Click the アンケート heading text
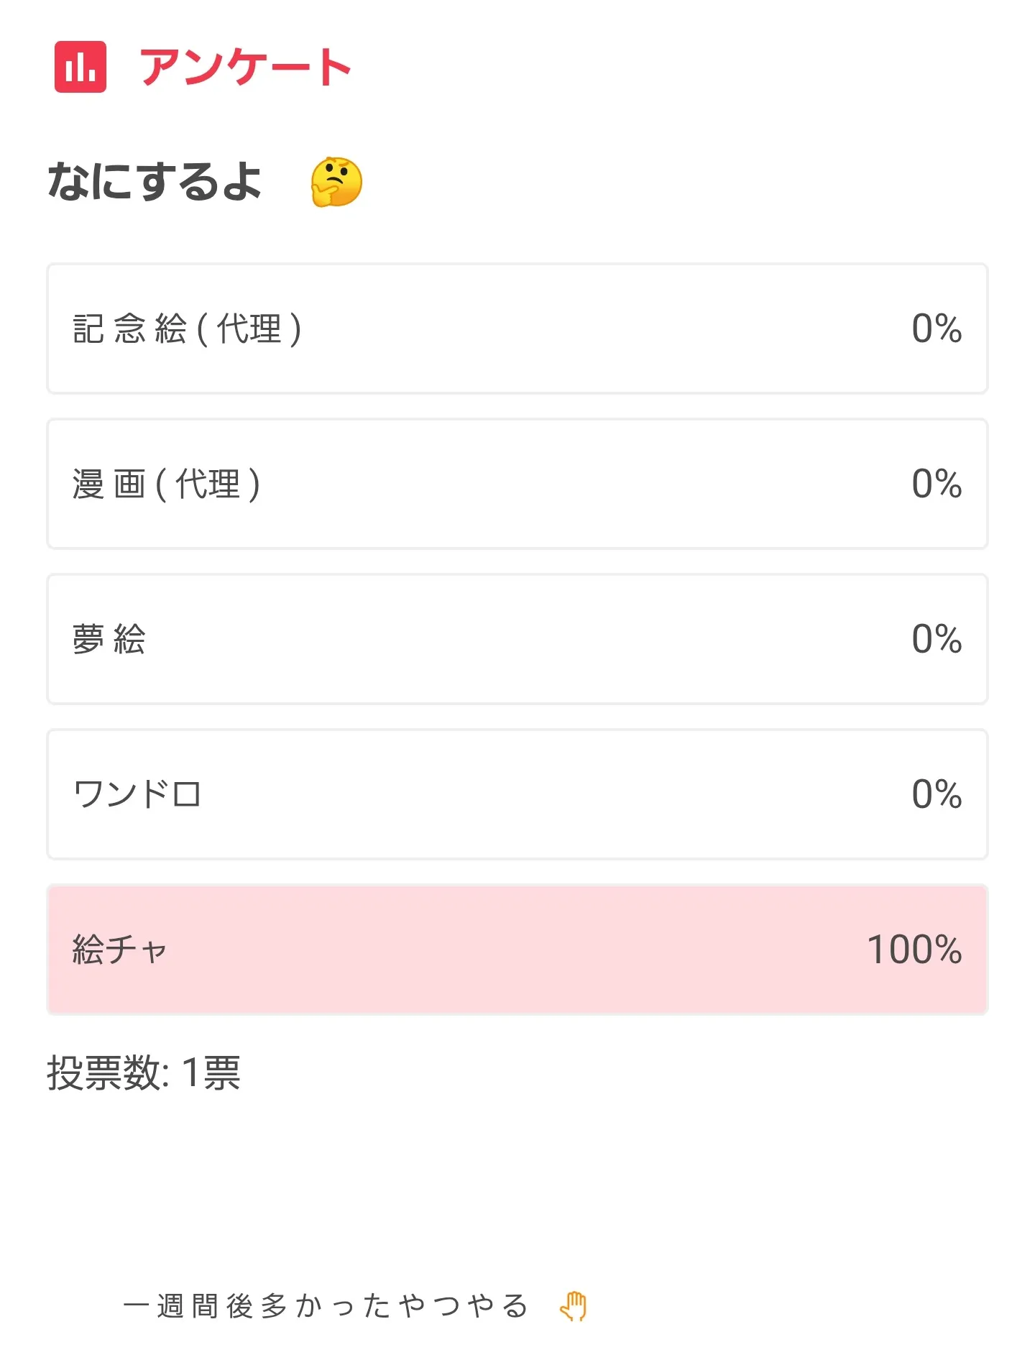This screenshot has width=1035, height=1360. (x=245, y=67)
